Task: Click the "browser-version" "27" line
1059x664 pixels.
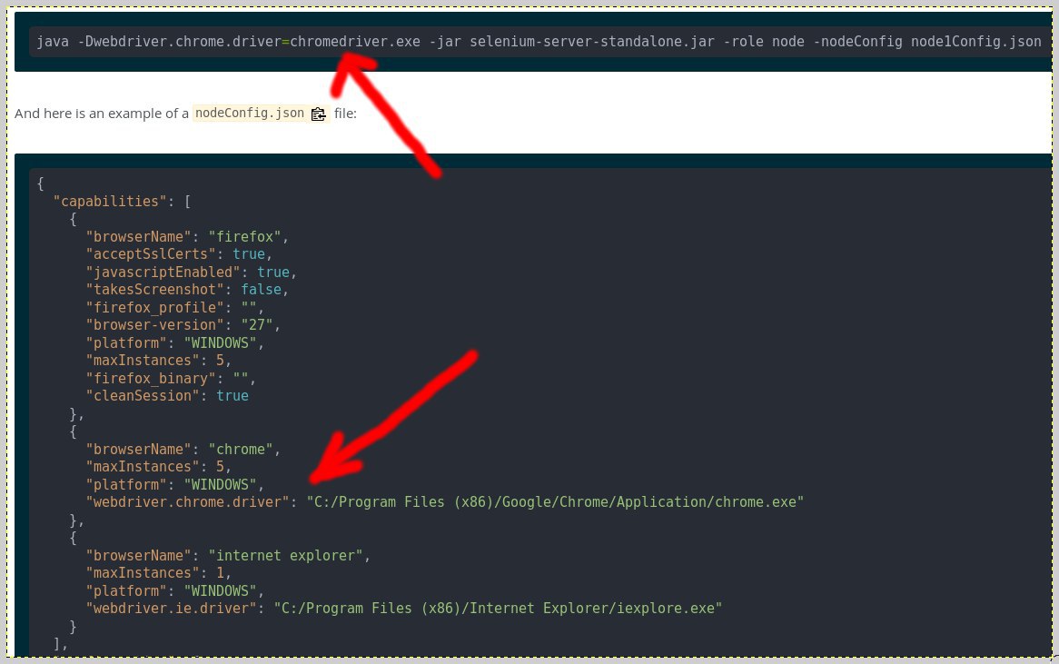Action: point(183,325)
